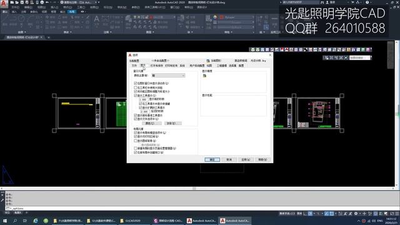Click the Colors... button in Options dialog
Image resolution: width=400 pixels, height=225 pixels.
tap(151, 123)
